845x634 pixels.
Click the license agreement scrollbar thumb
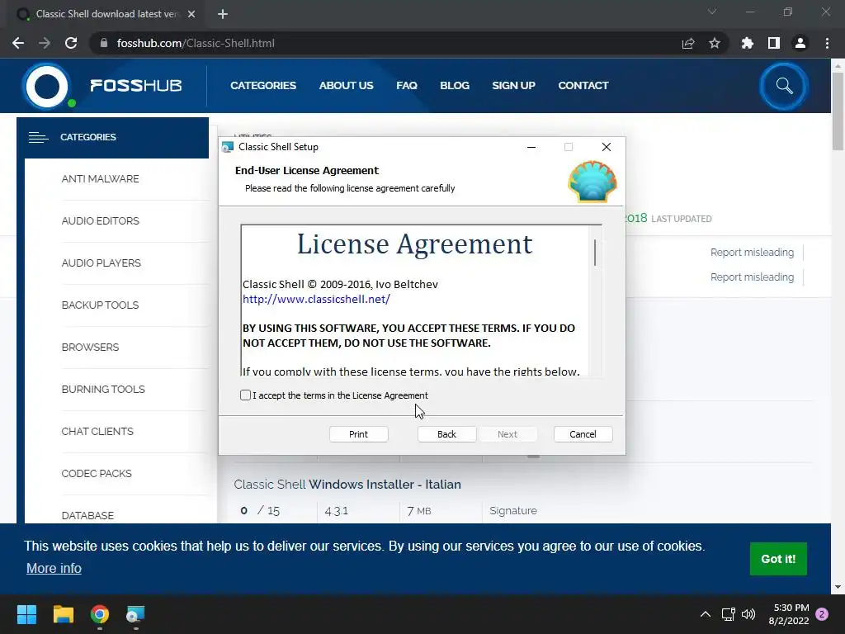coord(595,253)
